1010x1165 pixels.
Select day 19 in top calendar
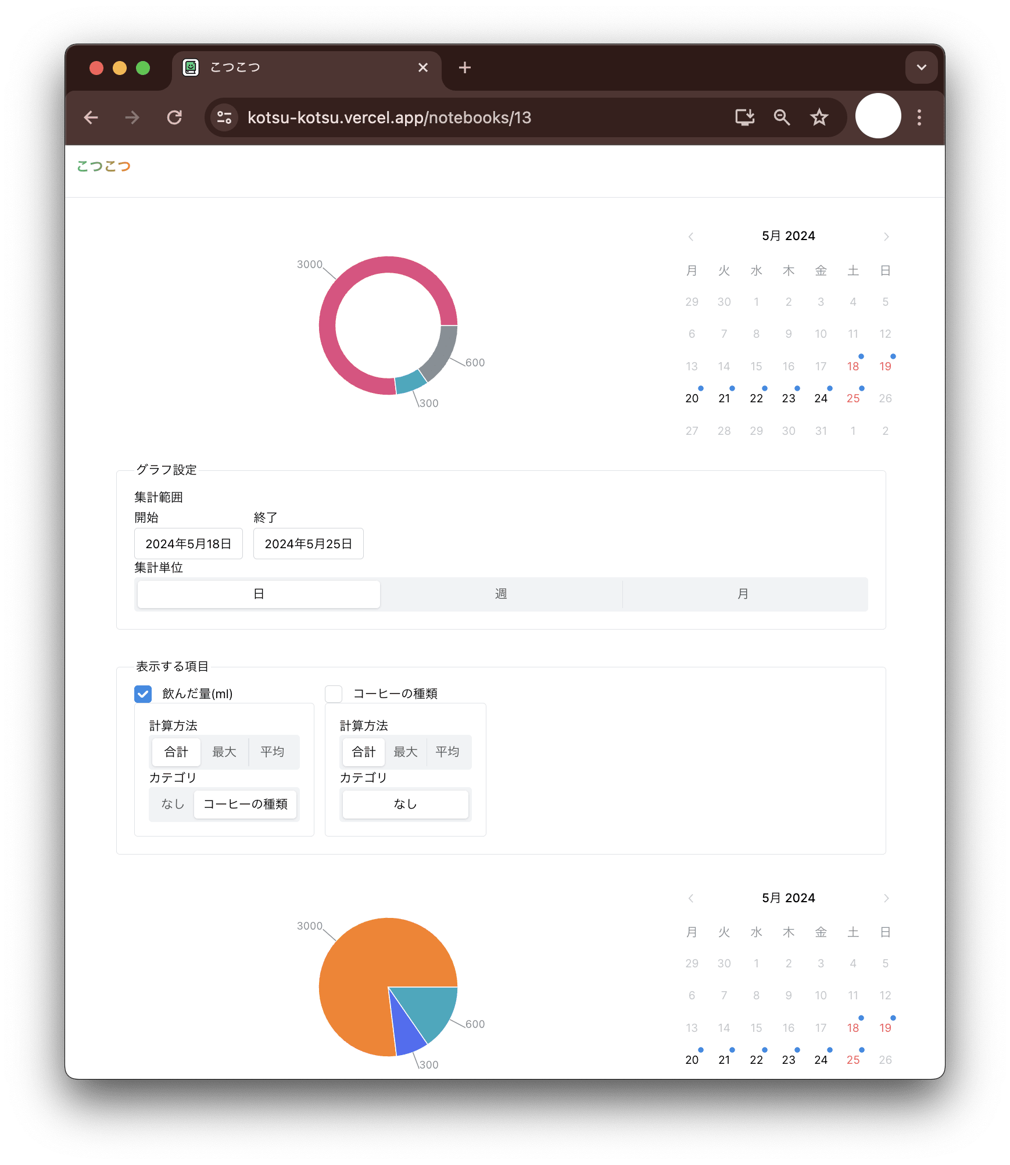click(885, 366)
